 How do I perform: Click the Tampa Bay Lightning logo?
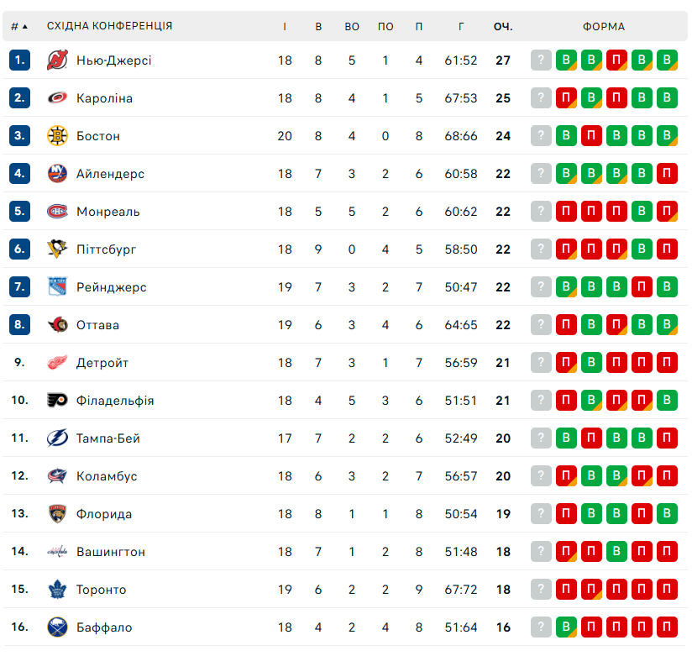click(57, 438)
